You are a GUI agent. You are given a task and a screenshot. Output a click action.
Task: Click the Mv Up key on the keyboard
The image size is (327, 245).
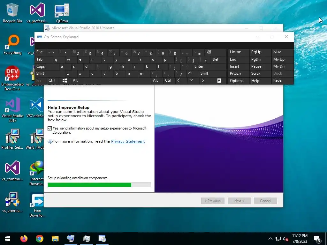click(x=282, y=59)
